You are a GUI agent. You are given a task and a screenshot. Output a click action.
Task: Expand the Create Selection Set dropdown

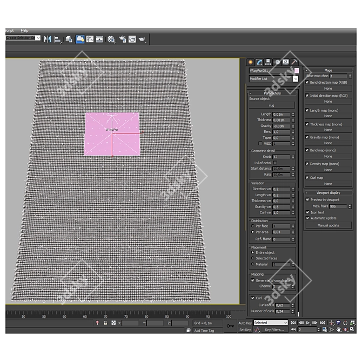pos(37,38)
